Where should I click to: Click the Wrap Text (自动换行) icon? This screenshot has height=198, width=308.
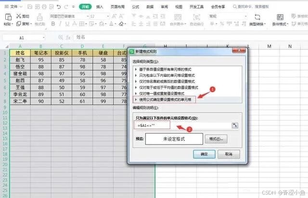[x=197, y=17]
